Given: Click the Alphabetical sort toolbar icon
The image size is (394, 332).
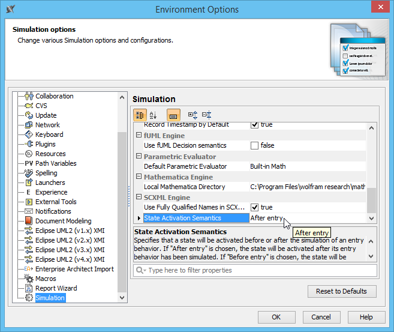Looking at the screenshot, I should point(153,115).
